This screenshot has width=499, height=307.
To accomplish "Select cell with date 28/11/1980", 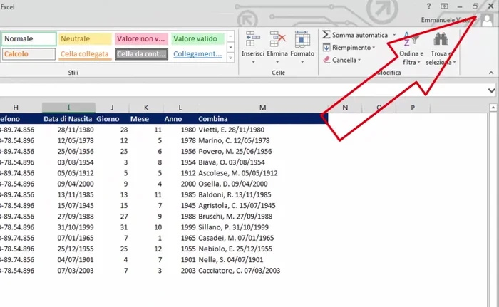I will 68,130.
